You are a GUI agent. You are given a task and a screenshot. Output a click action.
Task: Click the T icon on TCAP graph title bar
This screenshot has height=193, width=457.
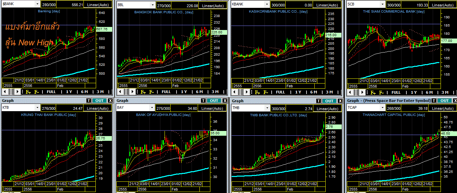(x=434, y=101)
